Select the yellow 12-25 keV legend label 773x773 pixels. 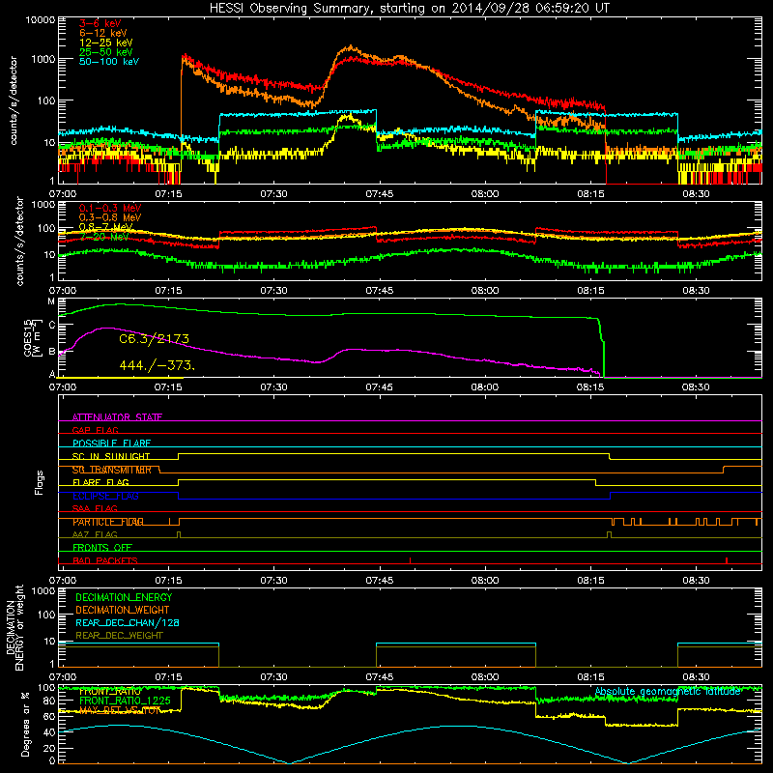tap(106, 43)
